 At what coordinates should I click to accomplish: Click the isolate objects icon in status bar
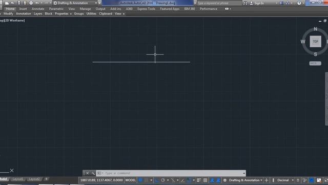pyautogui.click(x=305, y=180)
